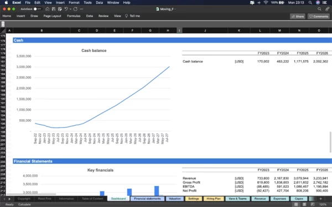Click the Siri icon in menu bar
Viewport: 332px width, 207px height.
318,3
